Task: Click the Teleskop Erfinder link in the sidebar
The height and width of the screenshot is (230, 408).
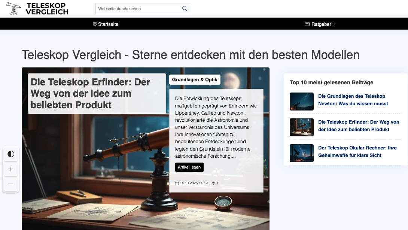Action: click(x=359, y=125)
